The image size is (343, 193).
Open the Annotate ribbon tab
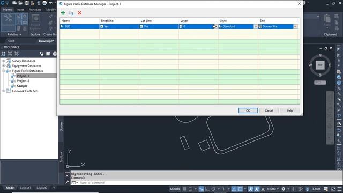(x=35, y=10)
